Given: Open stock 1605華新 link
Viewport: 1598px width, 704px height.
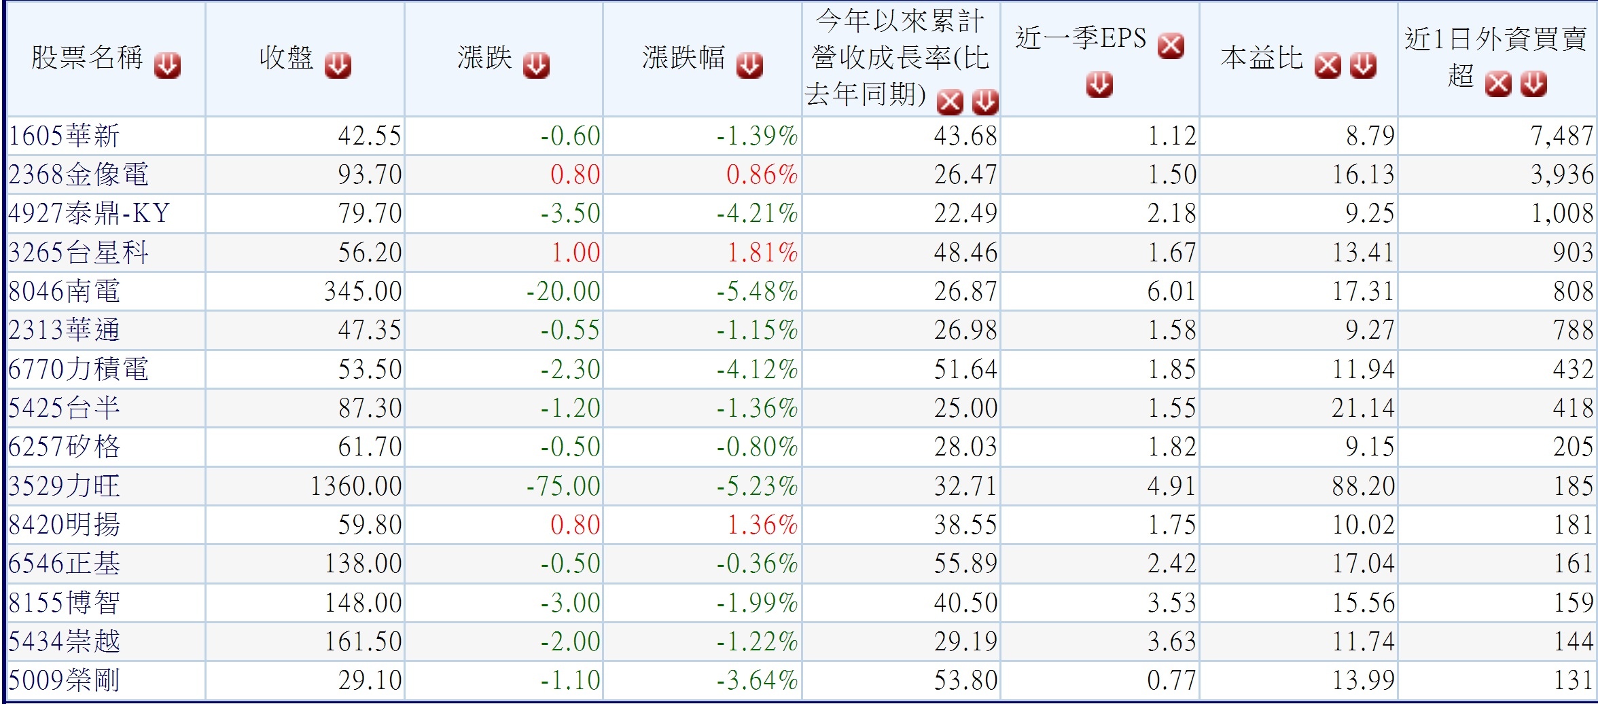Looking at the screenshot, I should coord(64,136).
